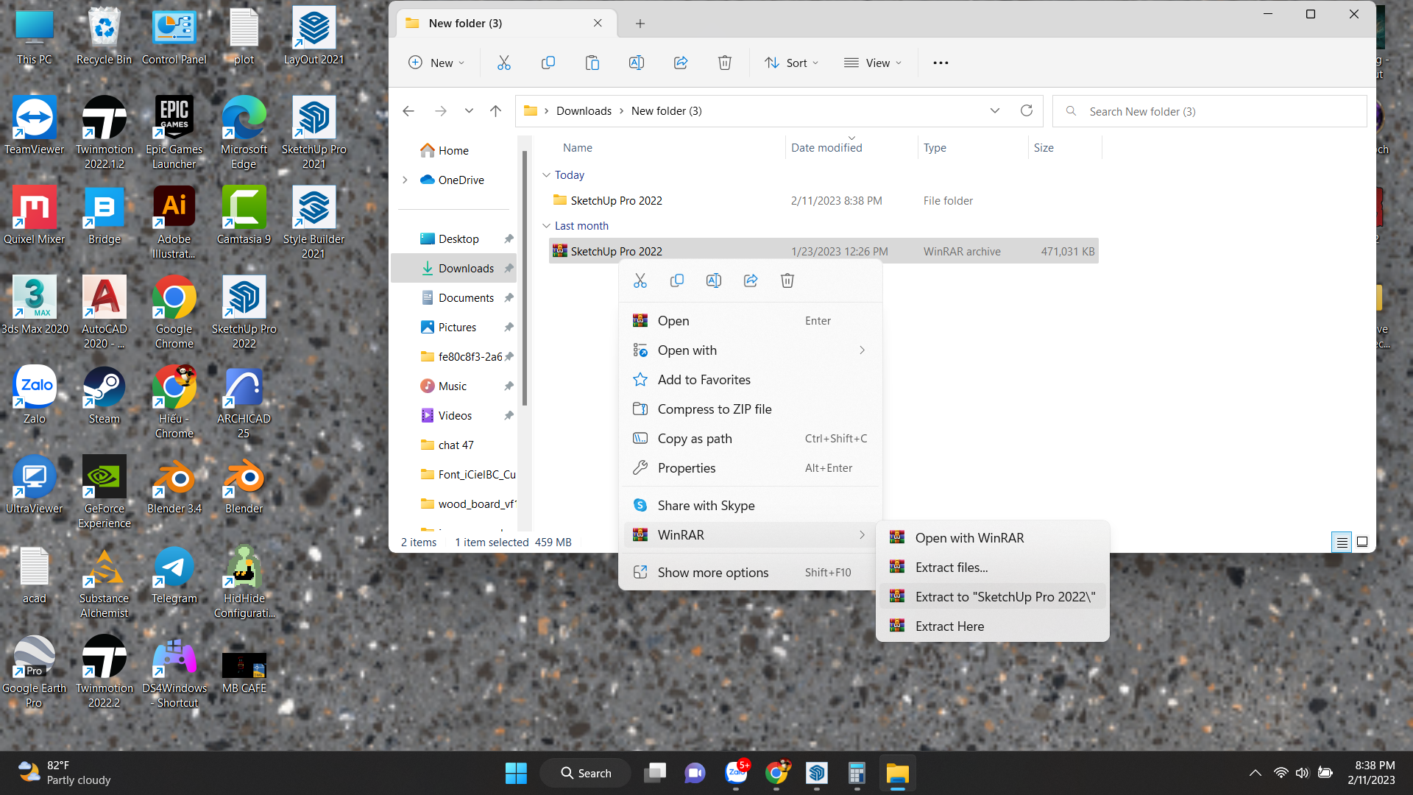Click the Refresh button beside address bar
Screen dimensions: 1413x795
(x=1026, y=111)
